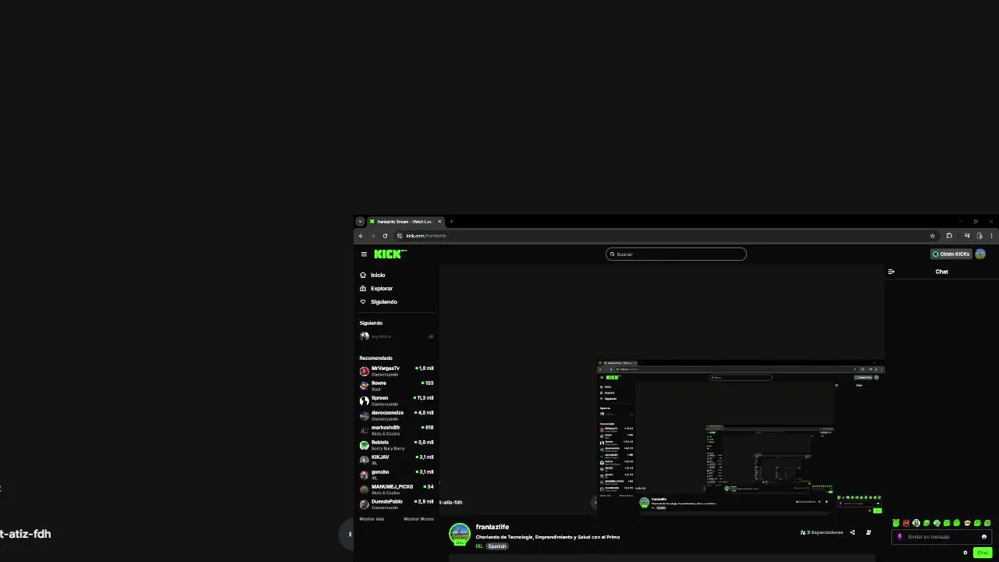Open the user profile avatar menu
Viewport: 999px width, 562px height.
point(980,254)
